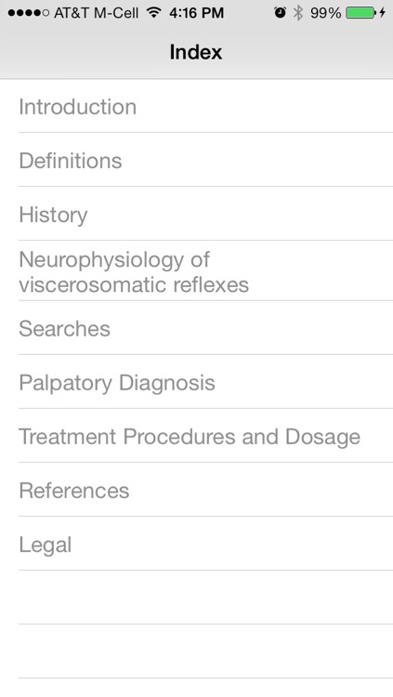Select the Definitions entry
393x697 pixels.
(x=197, y=160)
